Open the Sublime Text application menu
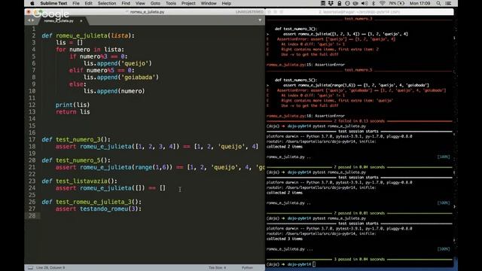Image resolution: width=482 pixels, height=271 pixels. pos(53,3)
